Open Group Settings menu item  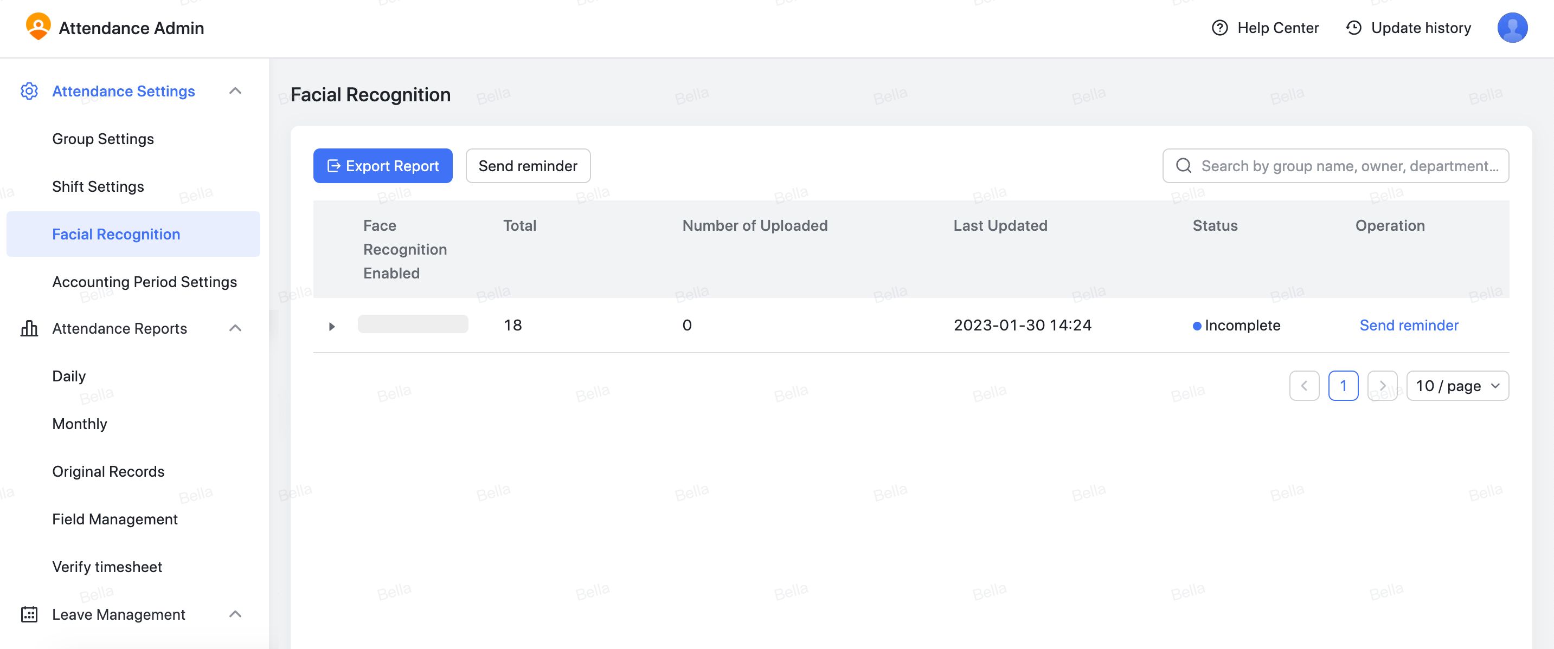click(103, 139)
